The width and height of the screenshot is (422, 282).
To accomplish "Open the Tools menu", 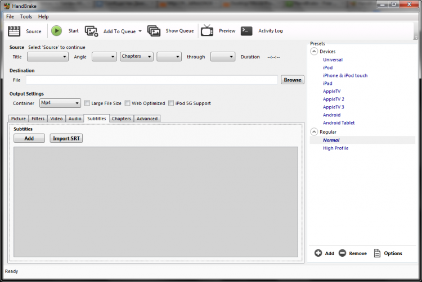I will (x=26, y=17).
